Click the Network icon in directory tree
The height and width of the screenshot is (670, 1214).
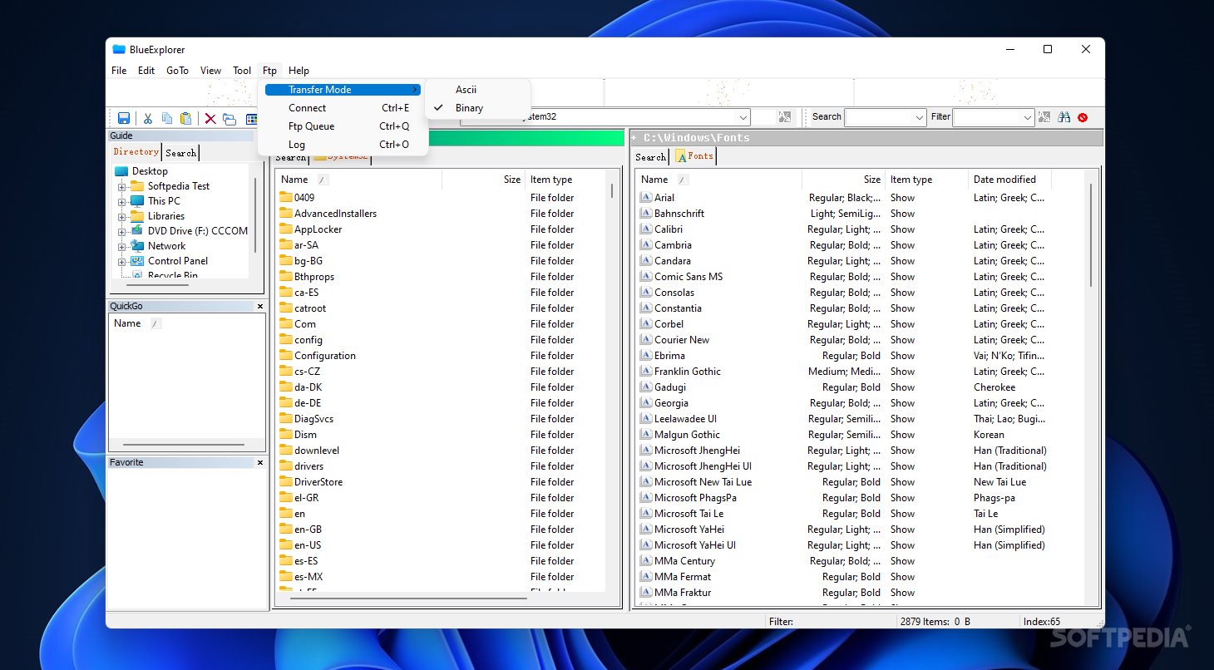click(137, 246)
